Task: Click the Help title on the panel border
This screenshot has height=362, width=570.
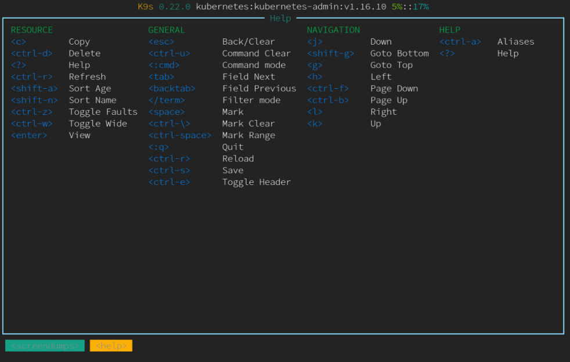Action: pyautogui.click(x=280, y=19)
